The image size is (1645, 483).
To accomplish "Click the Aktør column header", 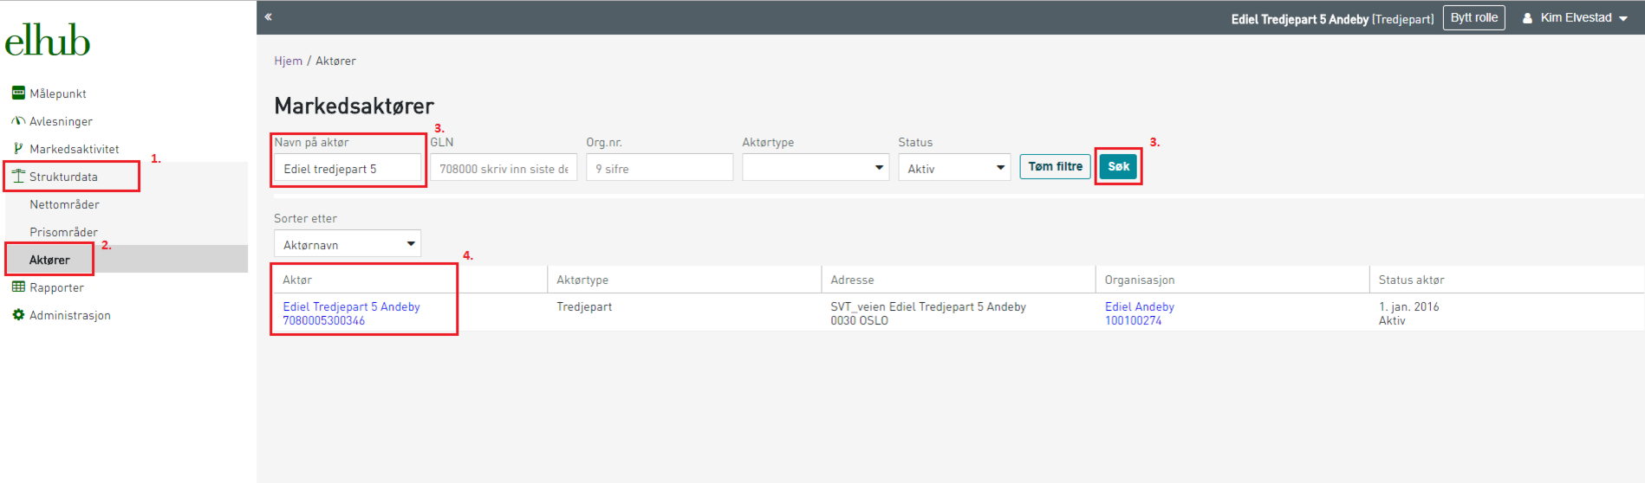I will point(297,280).
